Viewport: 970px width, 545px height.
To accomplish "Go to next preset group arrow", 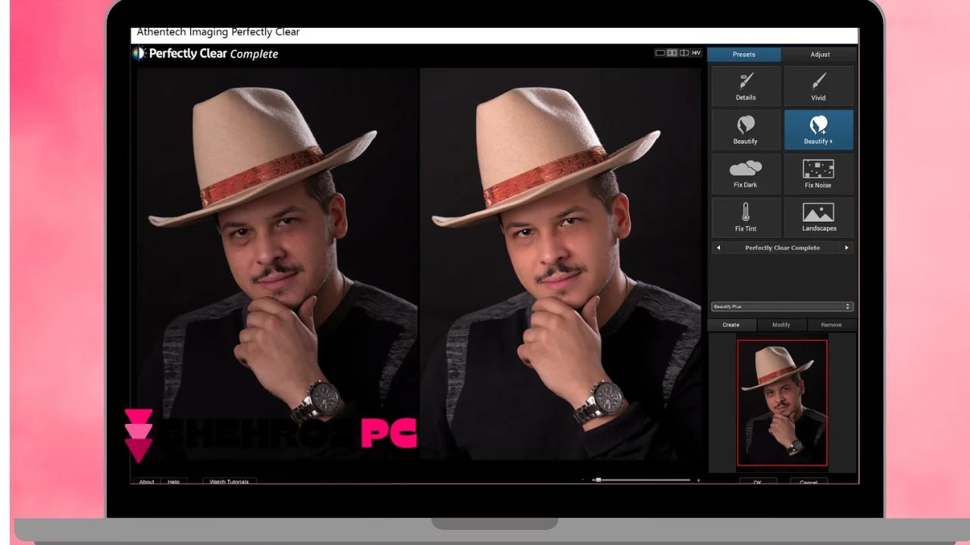I will pos(846,248).
